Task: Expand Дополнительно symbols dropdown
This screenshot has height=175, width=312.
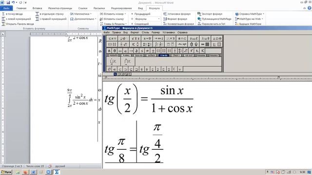Action: coord(83,19)
